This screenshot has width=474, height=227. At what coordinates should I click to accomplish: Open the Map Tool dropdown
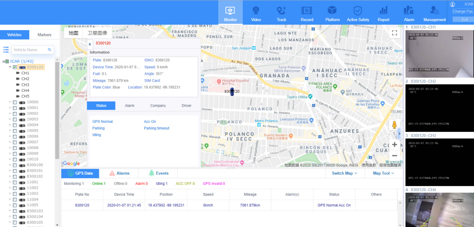pyautogui.click(x=383, y=173)
